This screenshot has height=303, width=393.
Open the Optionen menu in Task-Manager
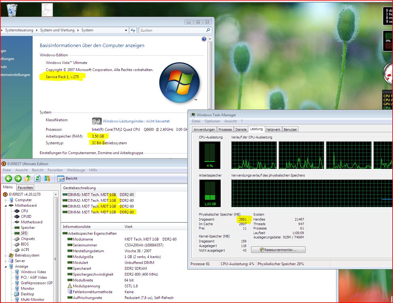212,121
